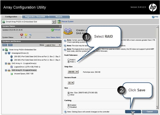Select the 200 GB drive at Bay 3
The width and height of the screenshot is (160, 115).
tap(37, 56)
